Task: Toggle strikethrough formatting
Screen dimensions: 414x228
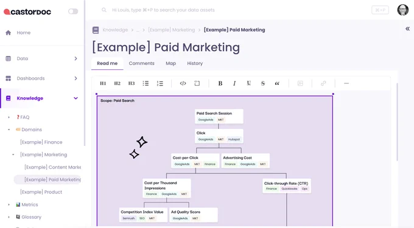Action: [x=263, y=83]
